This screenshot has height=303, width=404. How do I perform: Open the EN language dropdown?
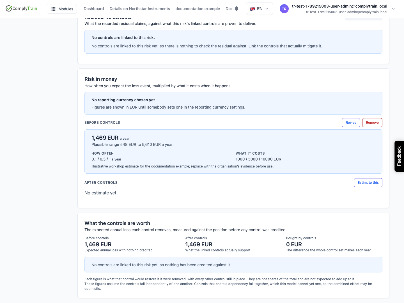(259, 9)
